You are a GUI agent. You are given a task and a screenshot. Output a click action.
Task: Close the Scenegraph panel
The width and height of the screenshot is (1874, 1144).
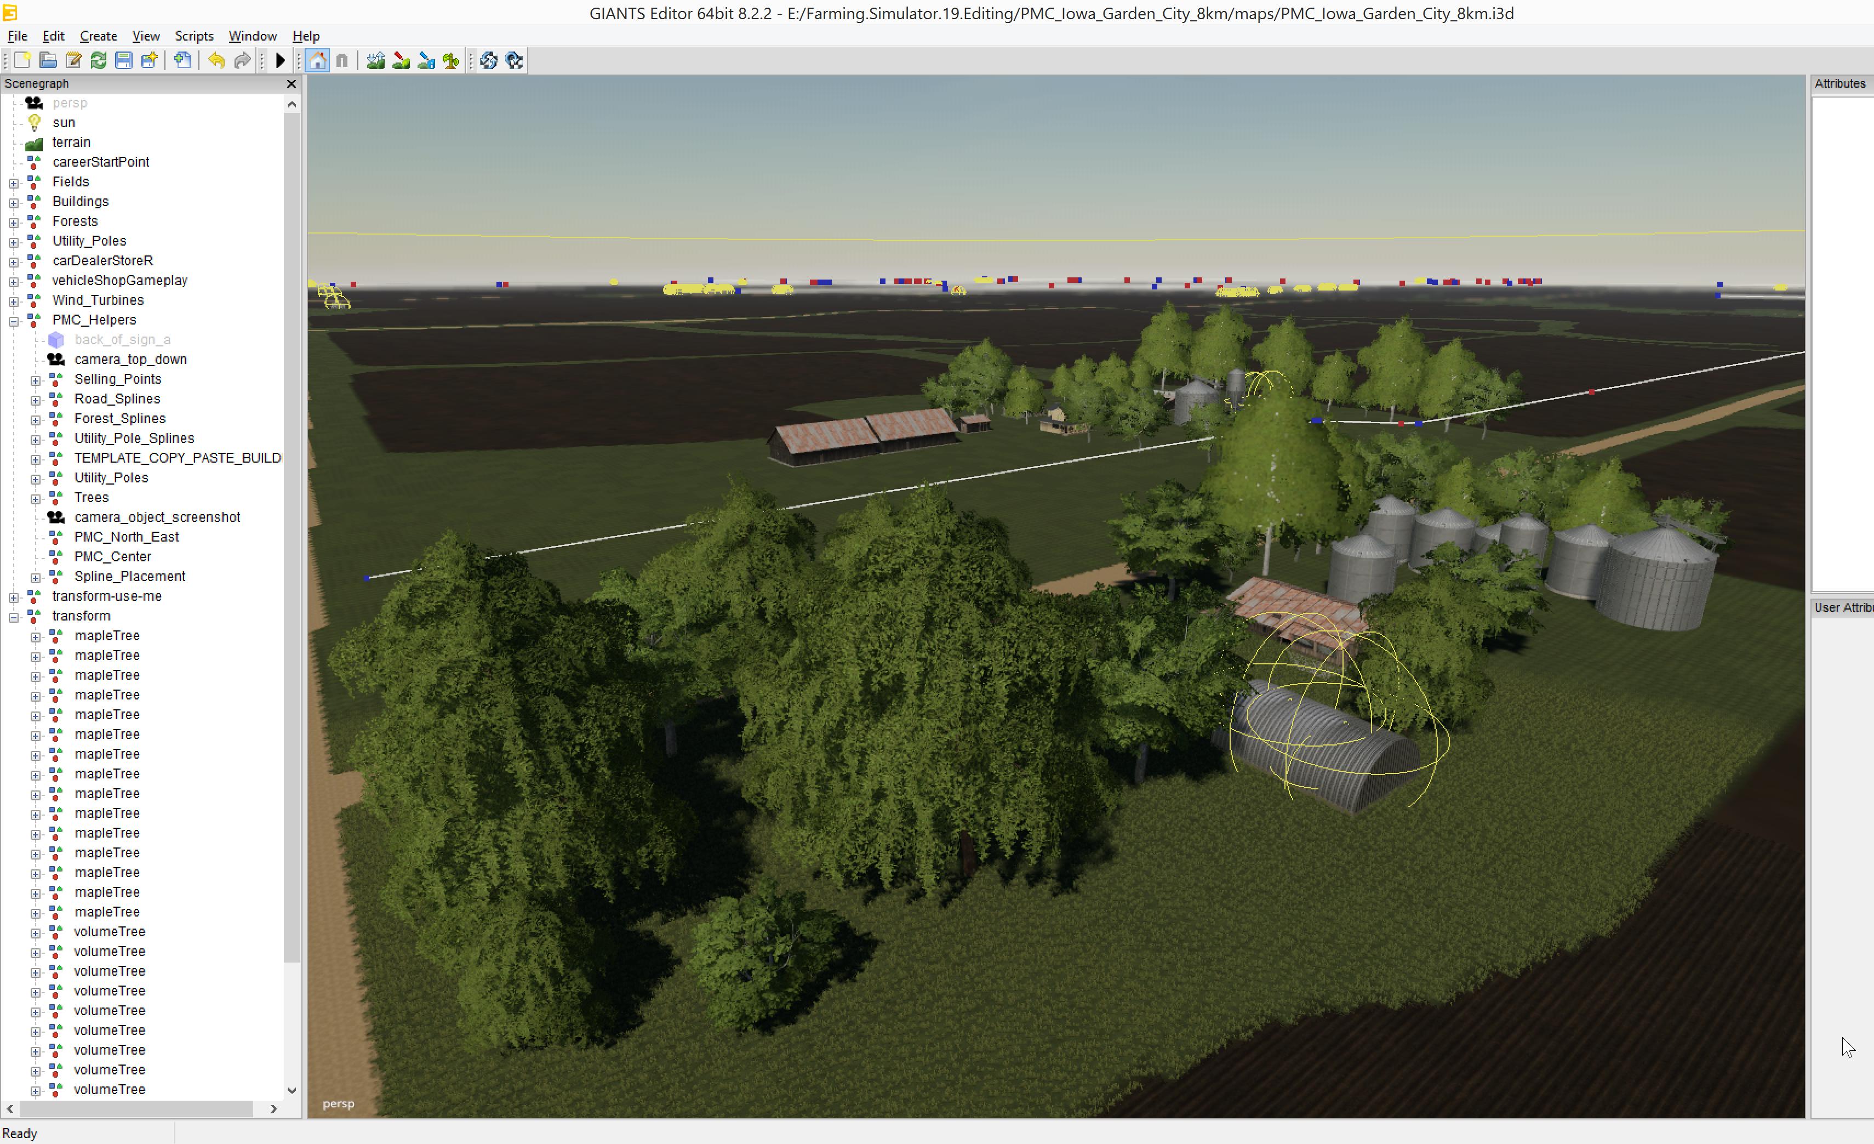(292, 84)
